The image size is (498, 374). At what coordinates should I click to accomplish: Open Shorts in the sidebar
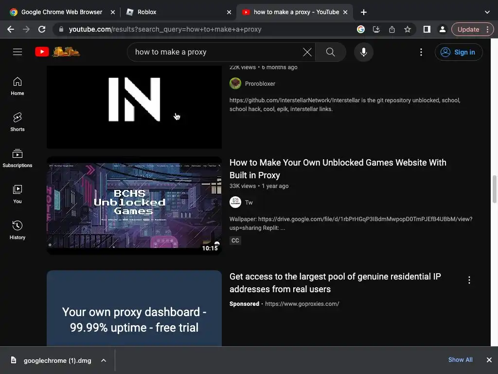coord(18,122)
